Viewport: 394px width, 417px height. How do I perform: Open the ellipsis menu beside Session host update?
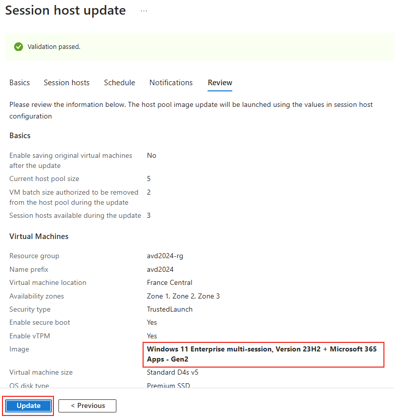(x=144, y=11)
